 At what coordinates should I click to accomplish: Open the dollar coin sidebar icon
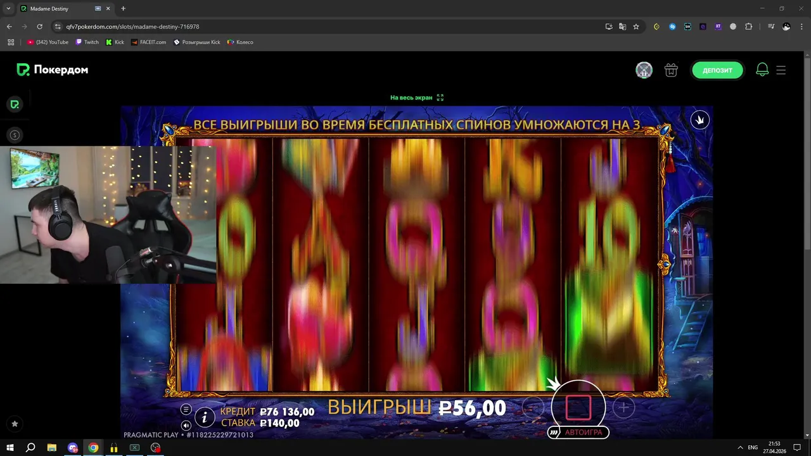click(x=15, y=135)
